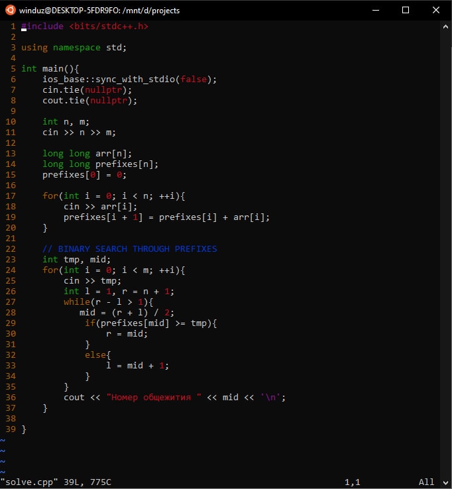Click 'long long prefixes[n];' on line 14
Screen dimensions: 452x489
[101, 164]
